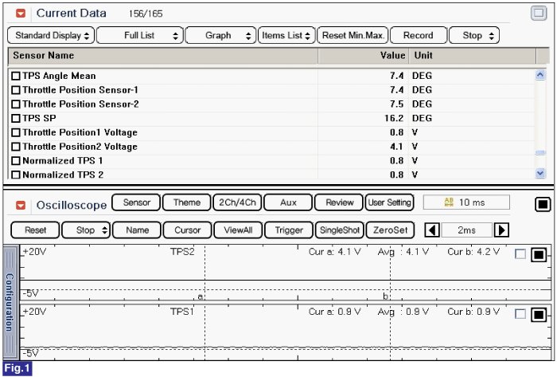Click the Trigger button
Screen dimensions: 557x377
point(289,230)
